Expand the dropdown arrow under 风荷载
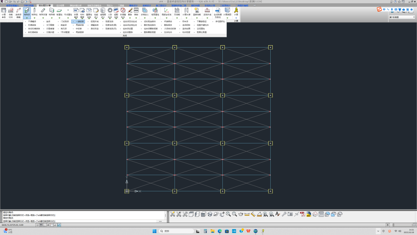Image resolution: width=417 pixels, height=235 pixels. [177, 18]
